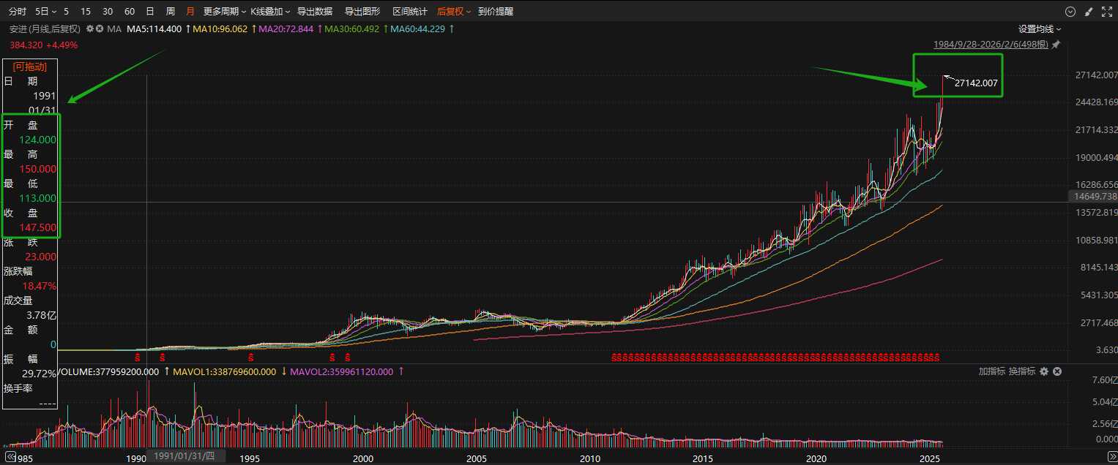
Task: Click the MAVOL1:338769600.000 readout
Action: pos(223,371)
